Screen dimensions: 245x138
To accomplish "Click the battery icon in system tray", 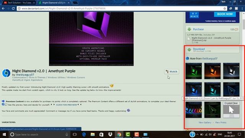I will tap(202, 135).
